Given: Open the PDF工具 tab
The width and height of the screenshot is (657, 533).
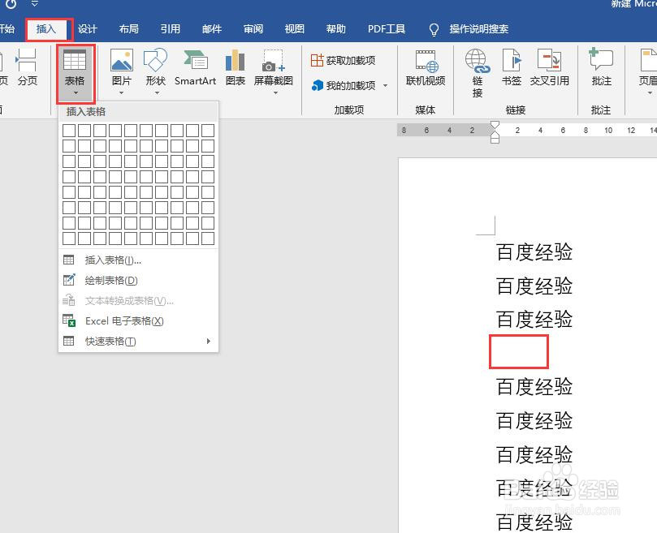Looking at the screenshot, I should (x=387, y=29).
